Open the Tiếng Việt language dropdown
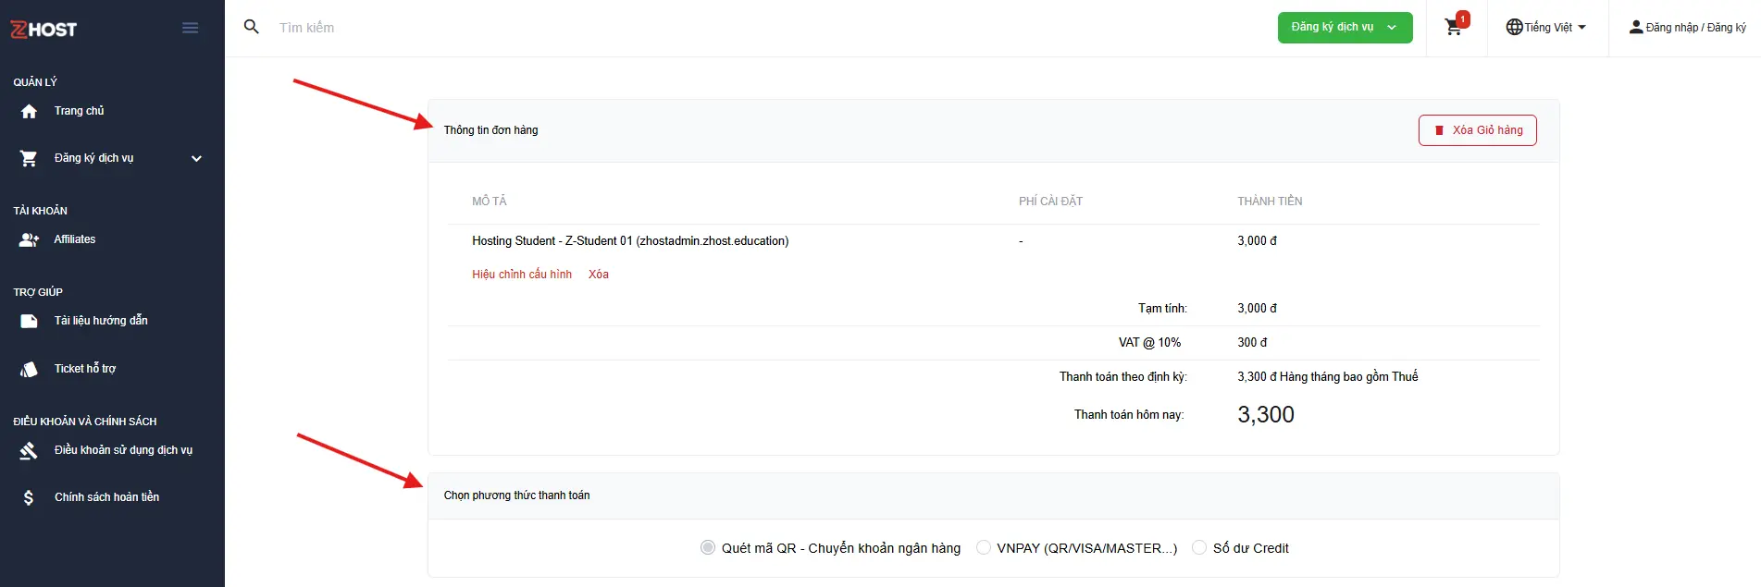 click(x=1546, y=28)
